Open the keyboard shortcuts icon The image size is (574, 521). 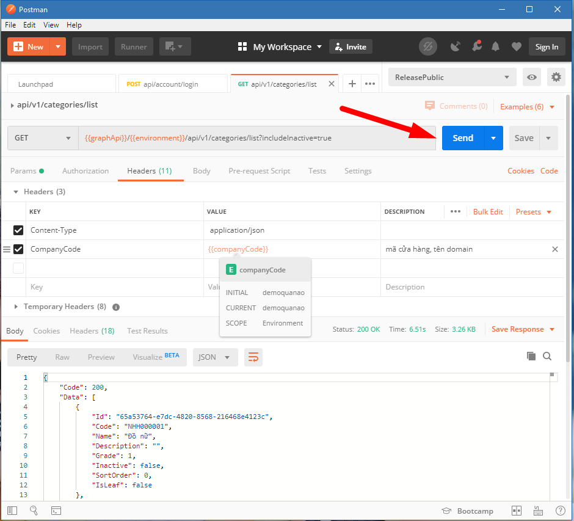click(538, 511)
